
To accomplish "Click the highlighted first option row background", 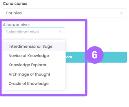I will [34, 47].
